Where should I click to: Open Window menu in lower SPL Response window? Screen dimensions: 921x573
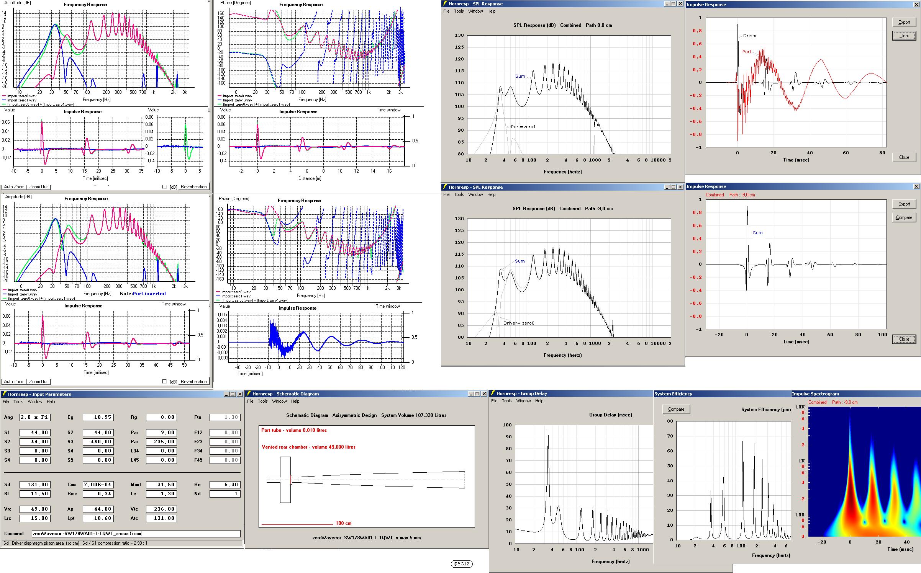tap(475, 194)
